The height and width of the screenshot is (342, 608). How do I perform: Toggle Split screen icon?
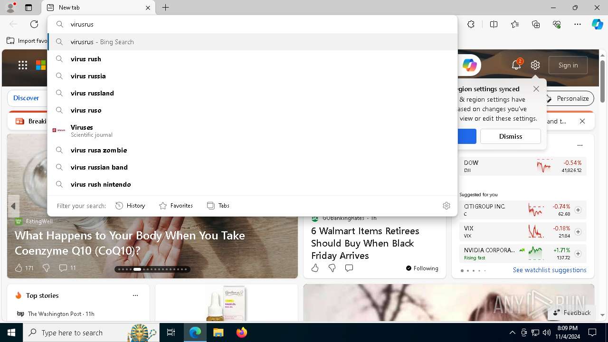(494, 24)
